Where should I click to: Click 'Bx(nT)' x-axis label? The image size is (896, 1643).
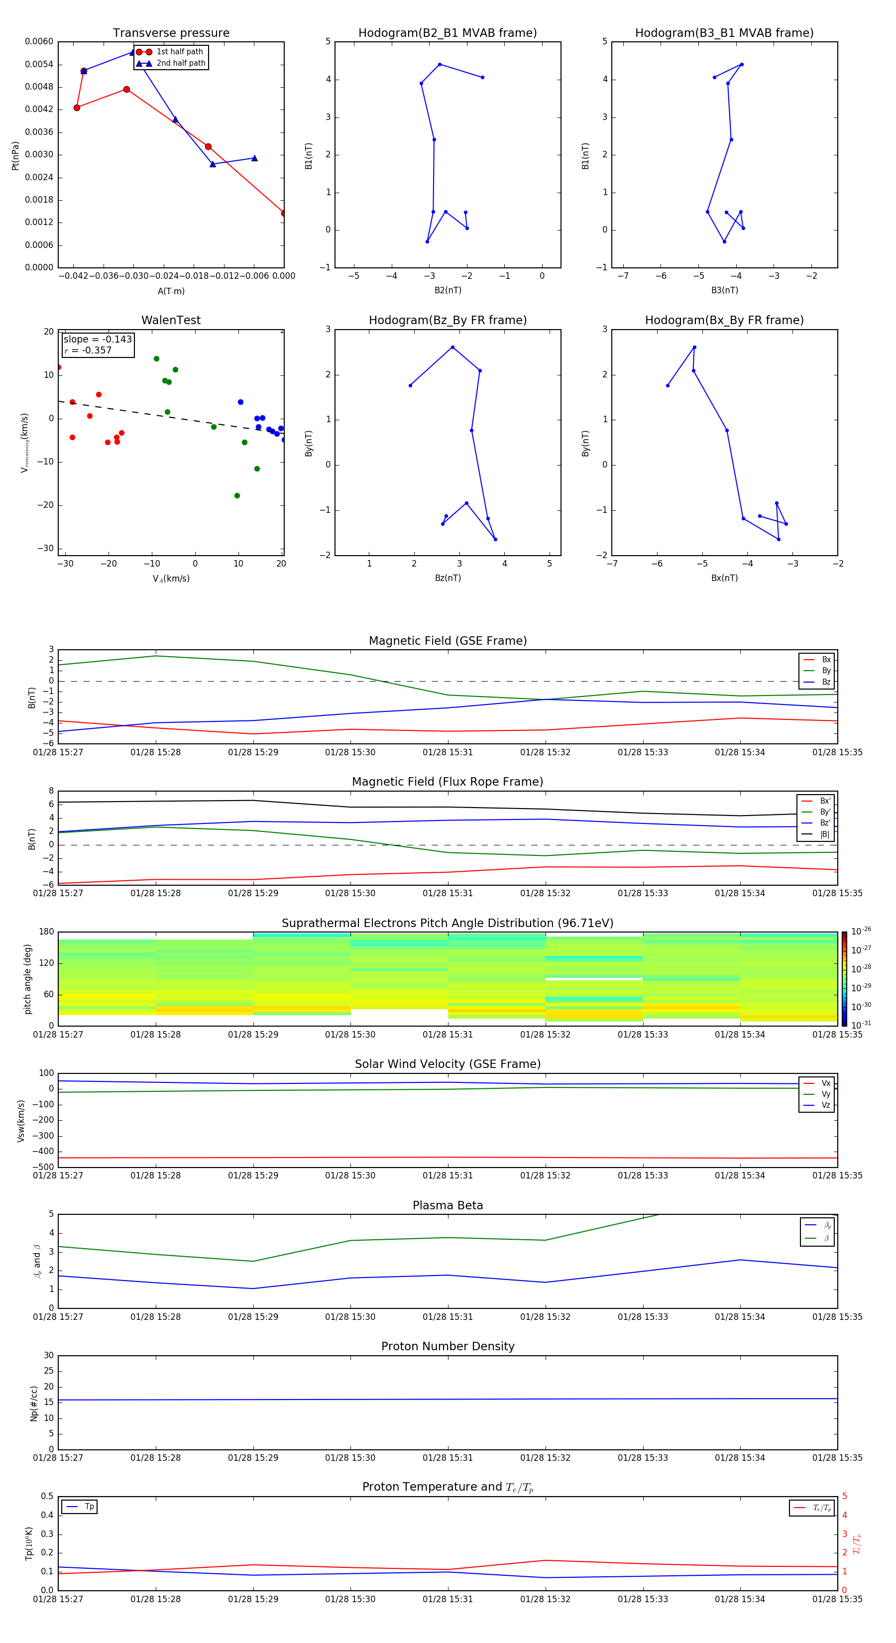[x=724, y=578]
